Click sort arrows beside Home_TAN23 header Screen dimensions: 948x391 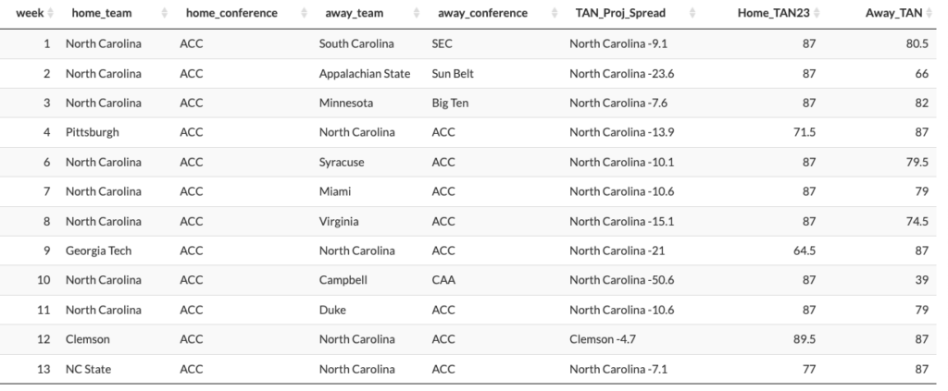[x=817, y=13]
